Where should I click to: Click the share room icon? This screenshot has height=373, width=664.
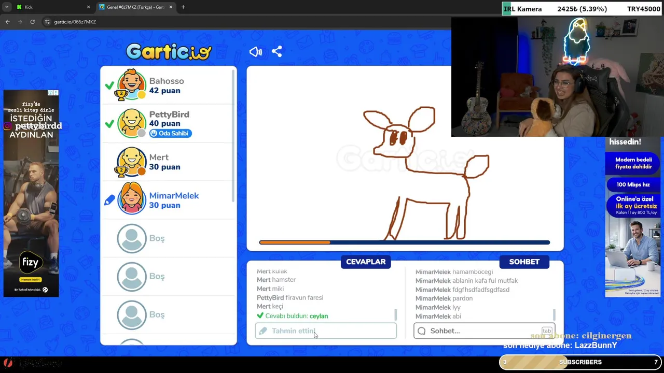[x=276, y=52]
